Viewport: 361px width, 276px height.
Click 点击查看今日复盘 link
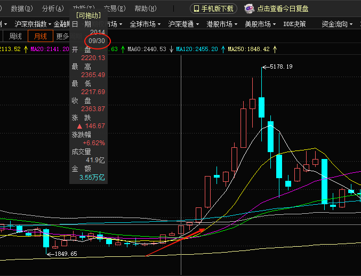coord(282,9)
